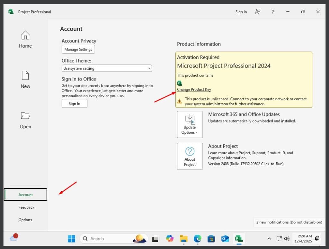Launch Outlook from the taskbar
Viewport: 329px width, 249px height.
[x=225, y=239]
